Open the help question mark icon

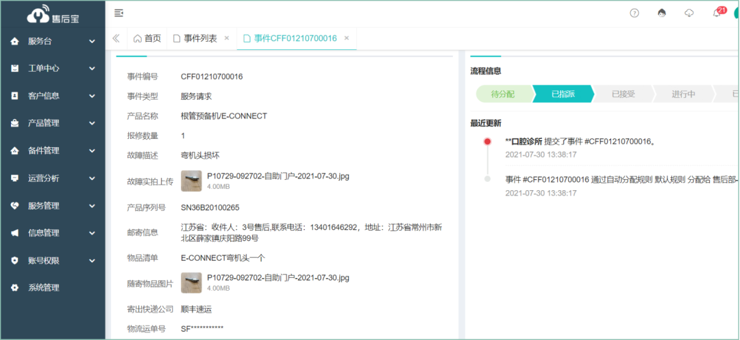pos(634,13)
